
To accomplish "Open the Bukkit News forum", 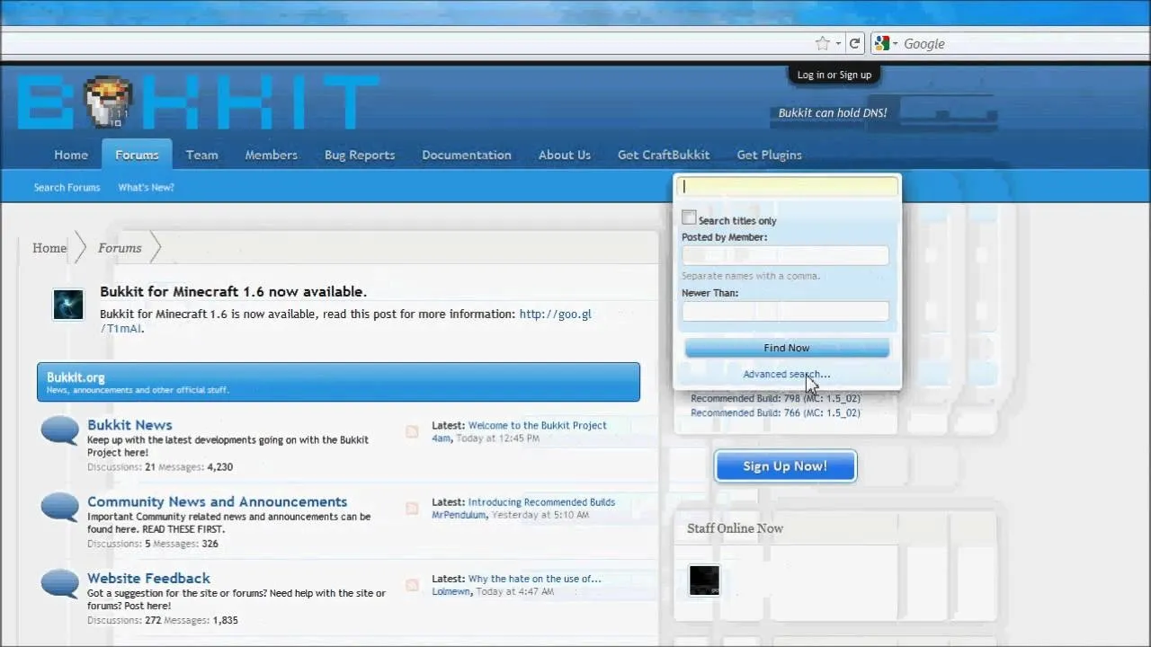I will [129, 425].
